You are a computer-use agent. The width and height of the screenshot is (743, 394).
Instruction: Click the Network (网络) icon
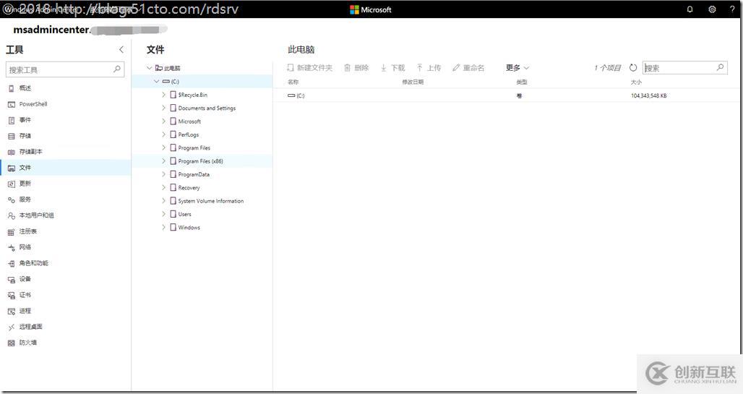[x=12, y=247]
